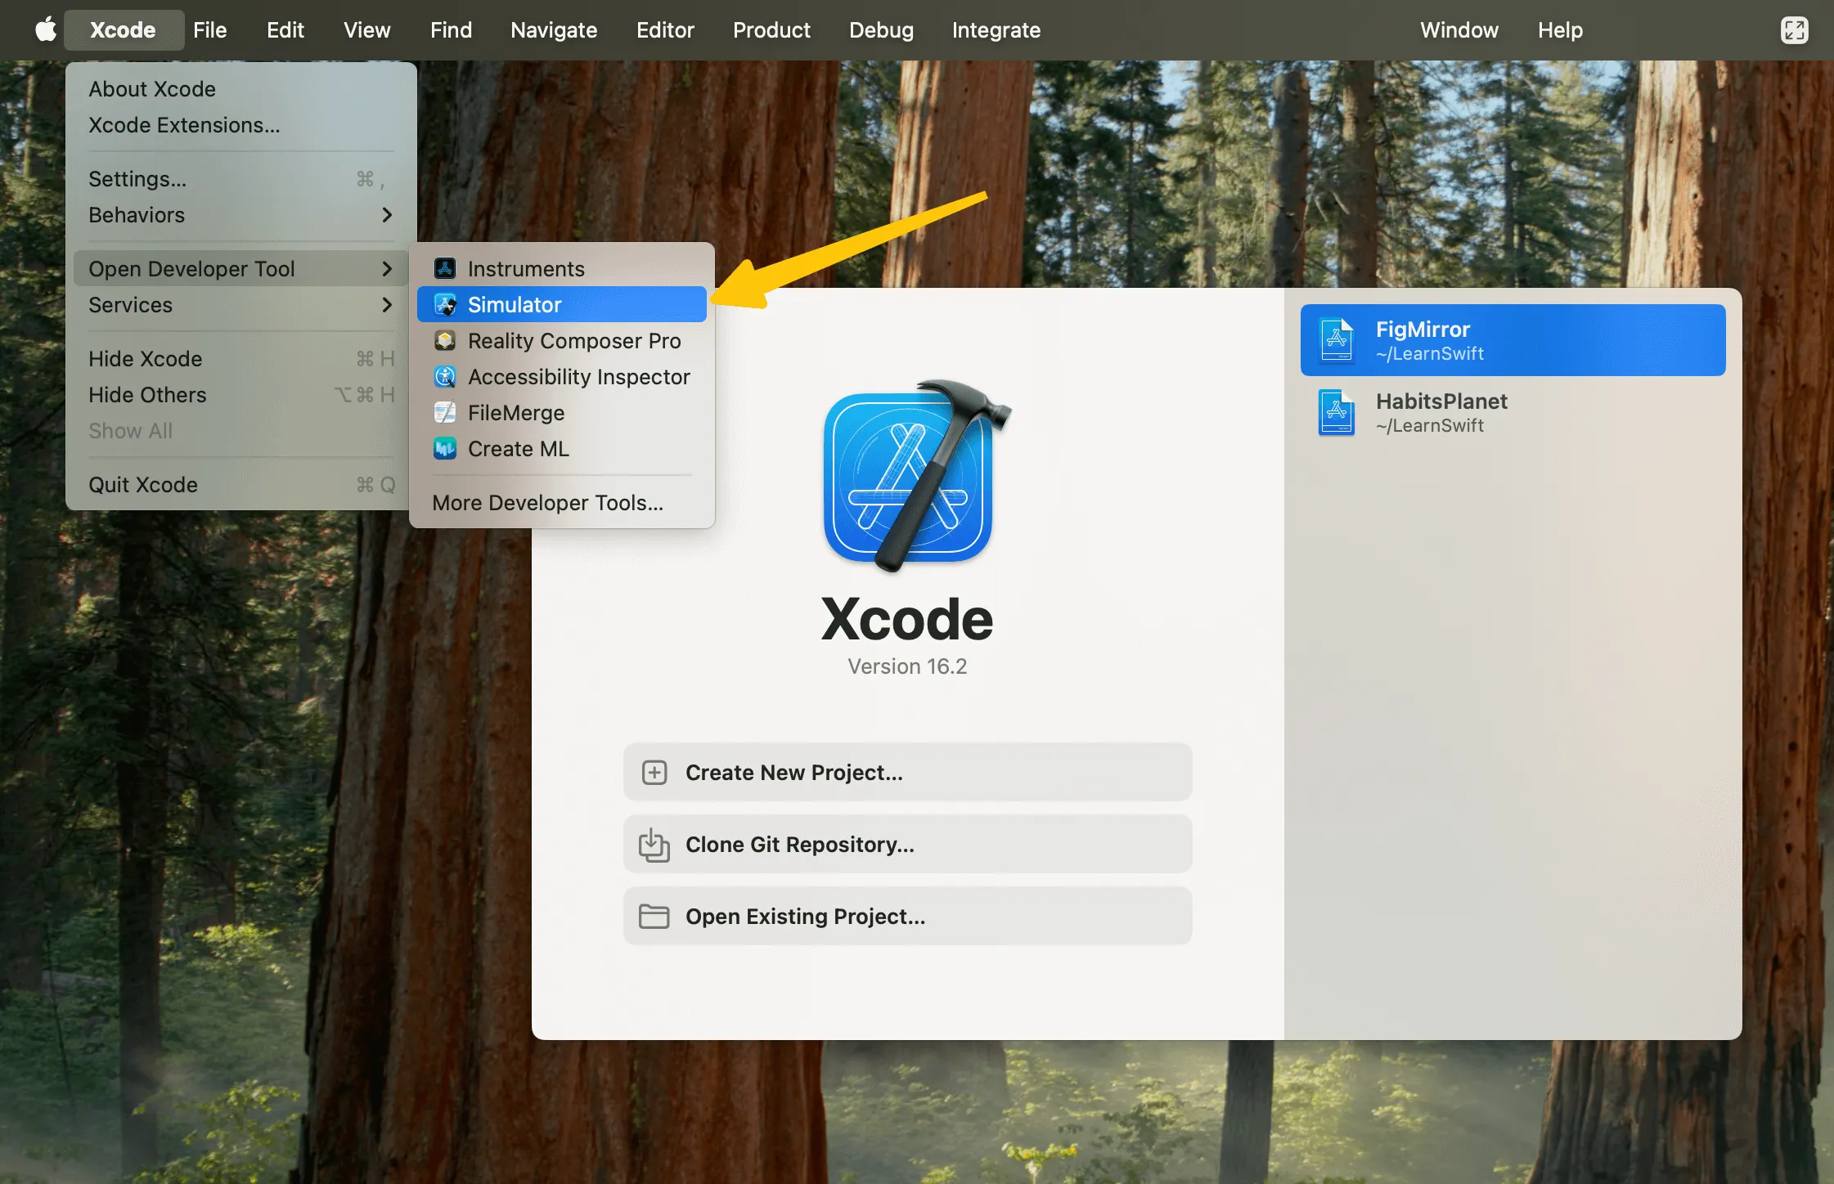Select Open Developer Tool menu item
1834x1184 pixels.
pos(240,268)
